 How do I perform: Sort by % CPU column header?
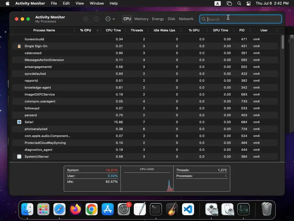[x=86, y=30]
